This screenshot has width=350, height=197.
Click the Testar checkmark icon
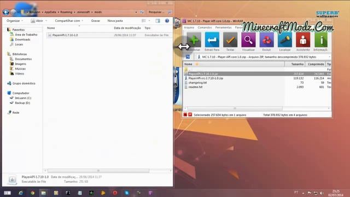(230, 40)
